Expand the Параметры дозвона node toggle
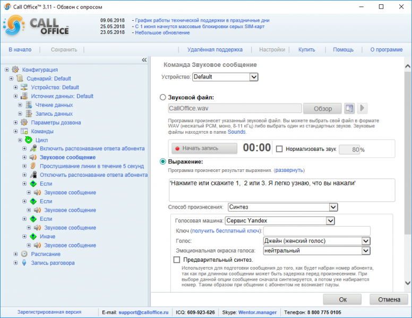Image resolution: width=412 pixels, height=318 pixels. [x=15, y=123]
